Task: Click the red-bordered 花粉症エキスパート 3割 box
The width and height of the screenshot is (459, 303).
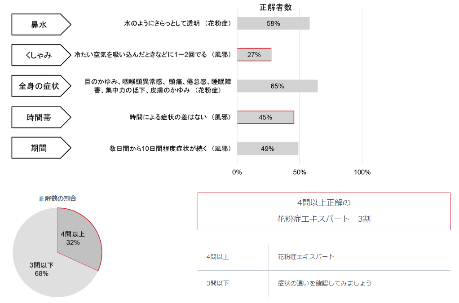Action: pyautogui.click(x=324, y=211)
